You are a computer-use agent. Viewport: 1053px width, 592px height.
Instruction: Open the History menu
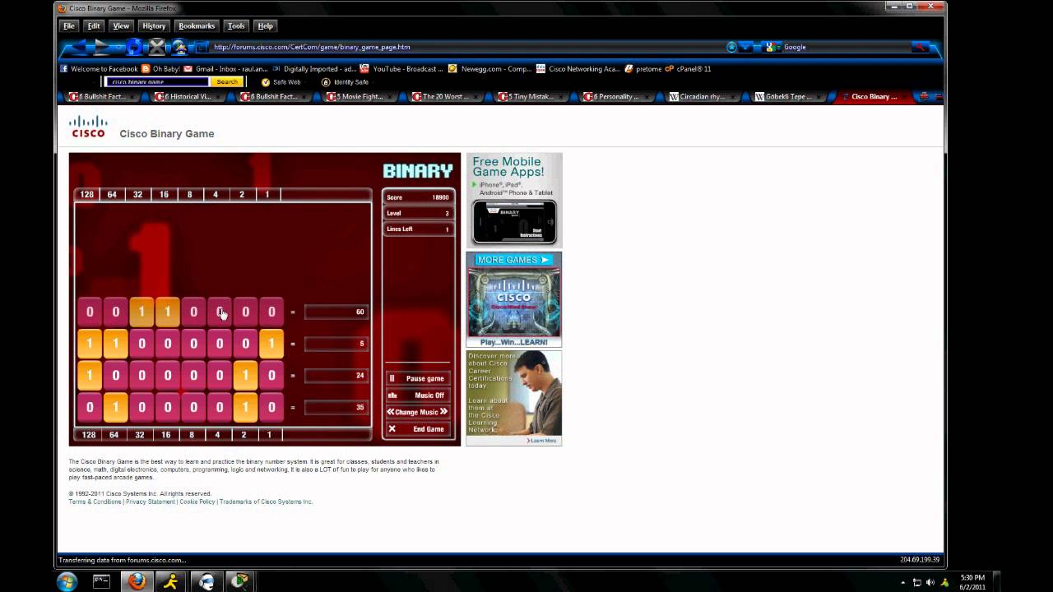(154, 25)
